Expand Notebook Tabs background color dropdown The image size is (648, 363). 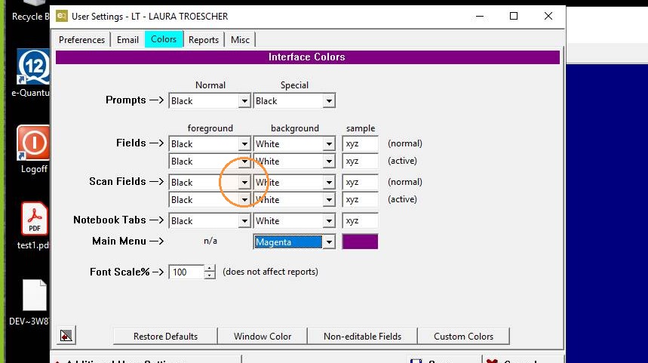[329, 221]
